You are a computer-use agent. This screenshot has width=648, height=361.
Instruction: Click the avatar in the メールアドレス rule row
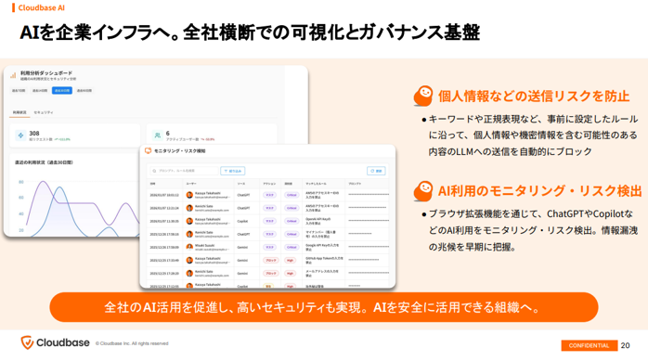pyautogui.click(x=189, y=273)
